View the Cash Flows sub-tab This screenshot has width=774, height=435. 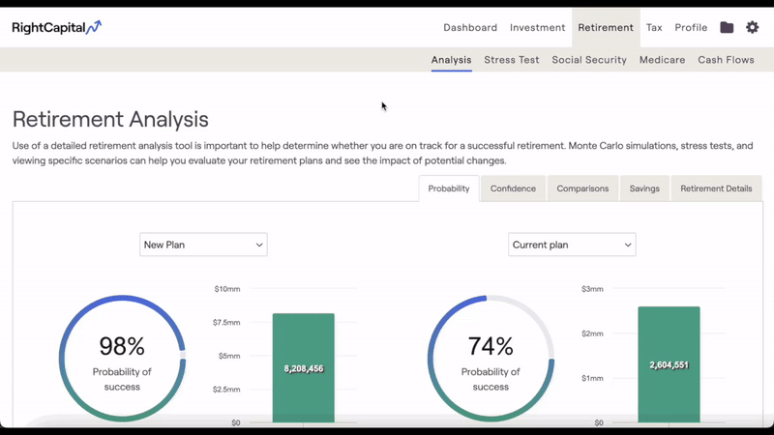coord(726,60)
